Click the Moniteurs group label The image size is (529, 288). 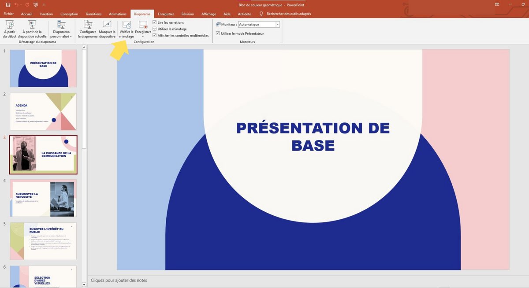[248, 42]
